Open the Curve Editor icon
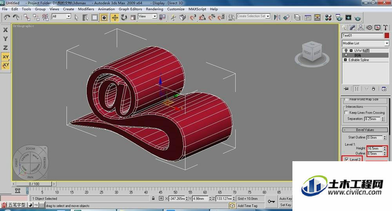 tap(308, 17)
